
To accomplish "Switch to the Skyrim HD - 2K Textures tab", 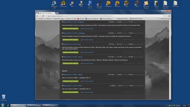I will tap(46, 13).
